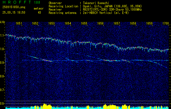Click the 1657 time axis marker
Viewport: 171px width, 109px height.
tap(117, 23)
